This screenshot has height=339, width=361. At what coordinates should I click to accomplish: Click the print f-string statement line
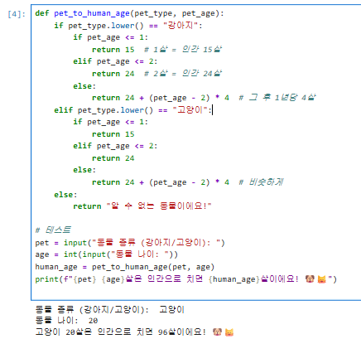(x=186, y=279)
